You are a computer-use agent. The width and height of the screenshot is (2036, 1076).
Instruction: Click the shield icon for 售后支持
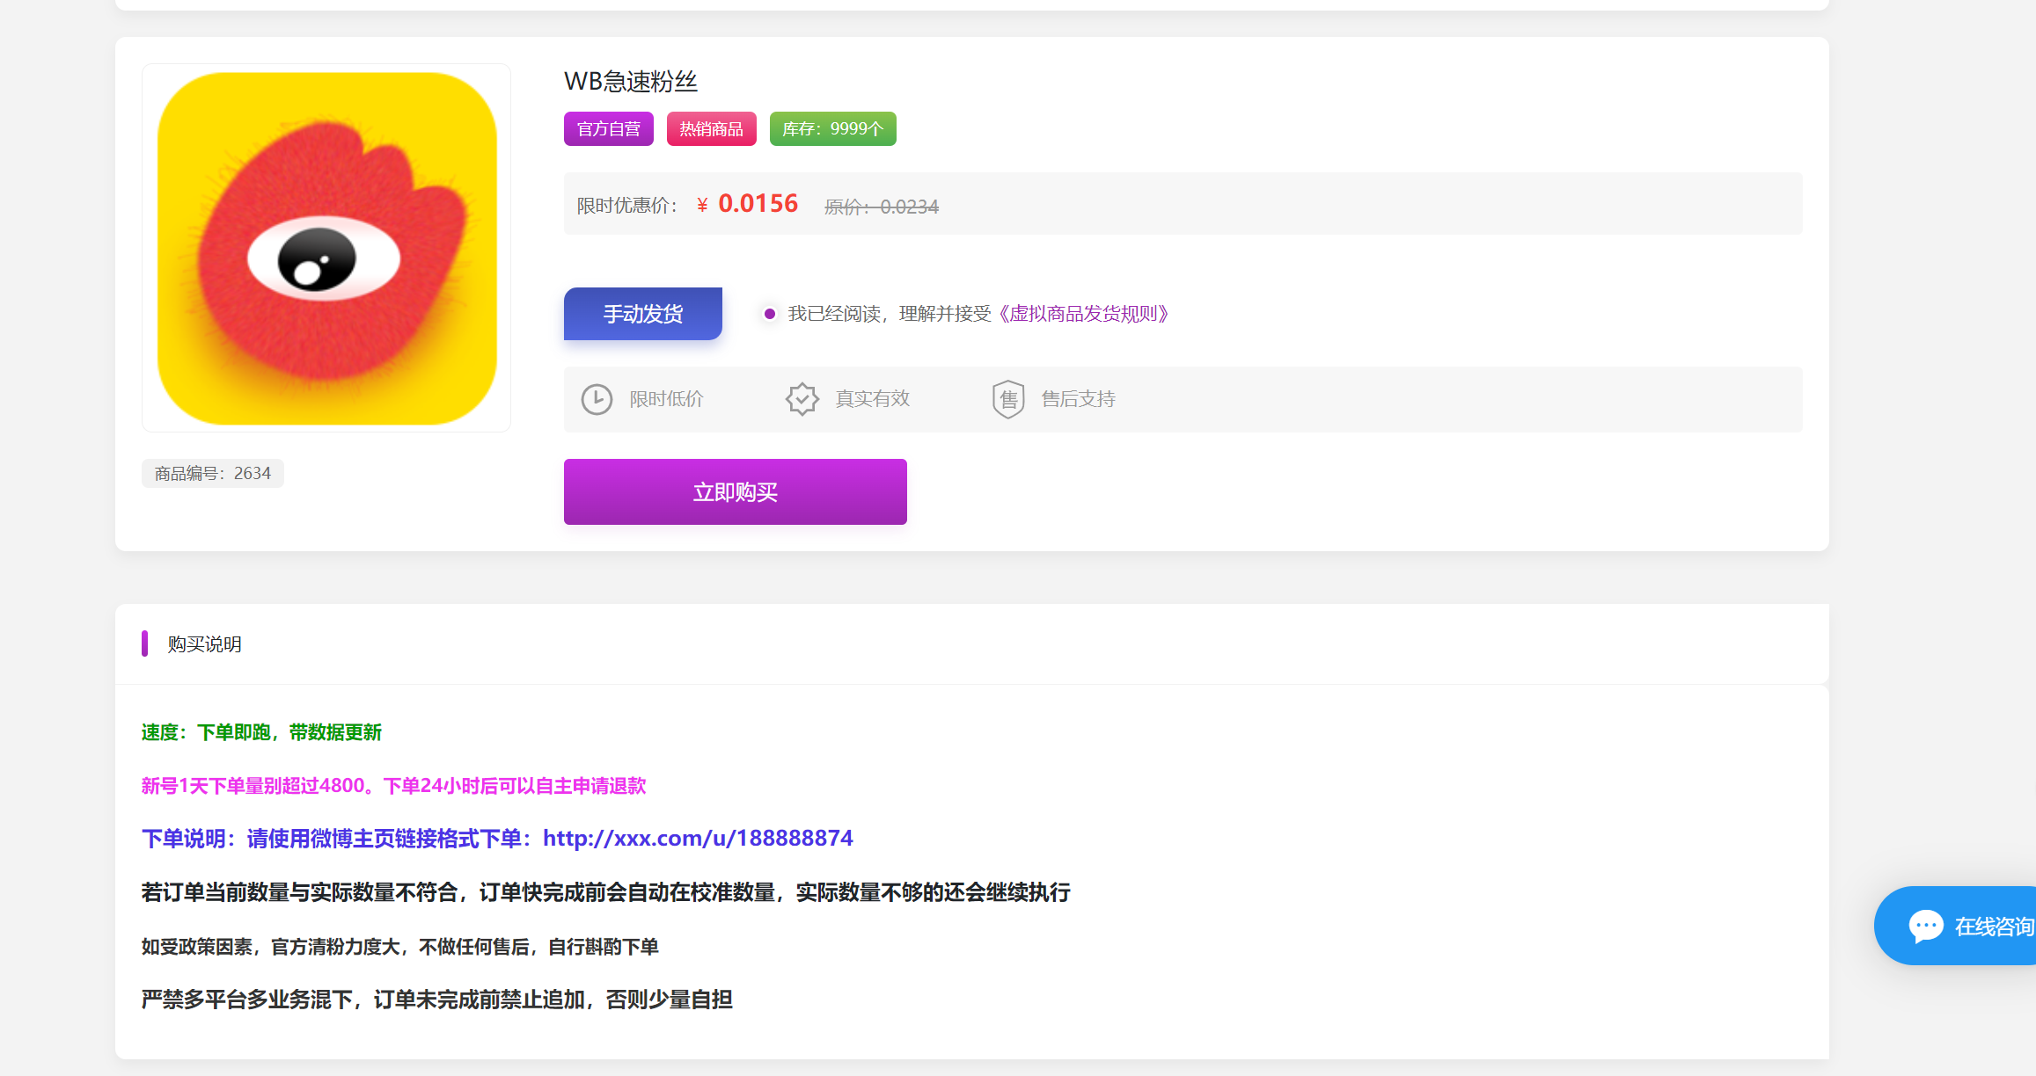[1008, 399]
